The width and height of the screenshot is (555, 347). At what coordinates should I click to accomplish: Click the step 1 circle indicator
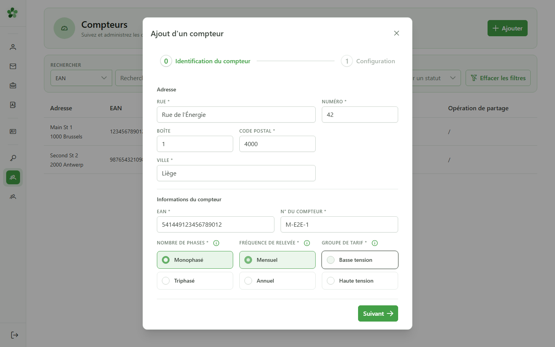[x=347, y=61]
